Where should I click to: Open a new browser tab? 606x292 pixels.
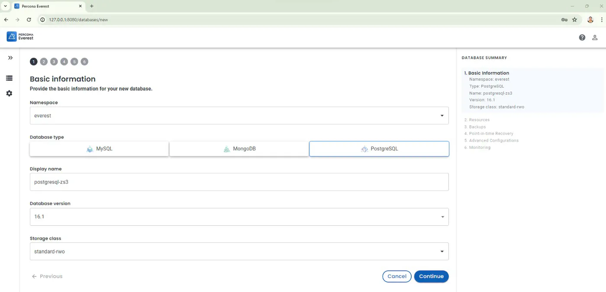[x=92, y=6]
